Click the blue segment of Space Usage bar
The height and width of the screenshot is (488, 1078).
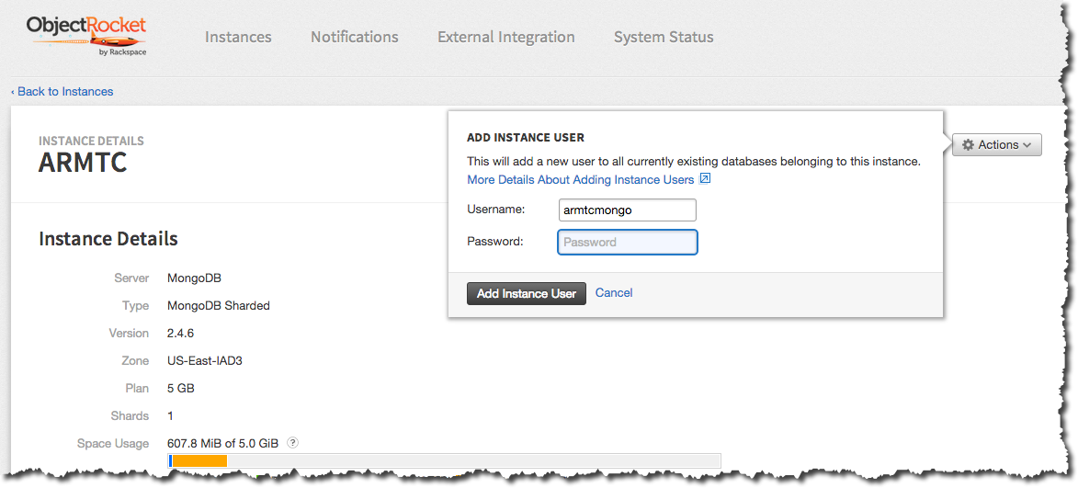click(170, 460)
